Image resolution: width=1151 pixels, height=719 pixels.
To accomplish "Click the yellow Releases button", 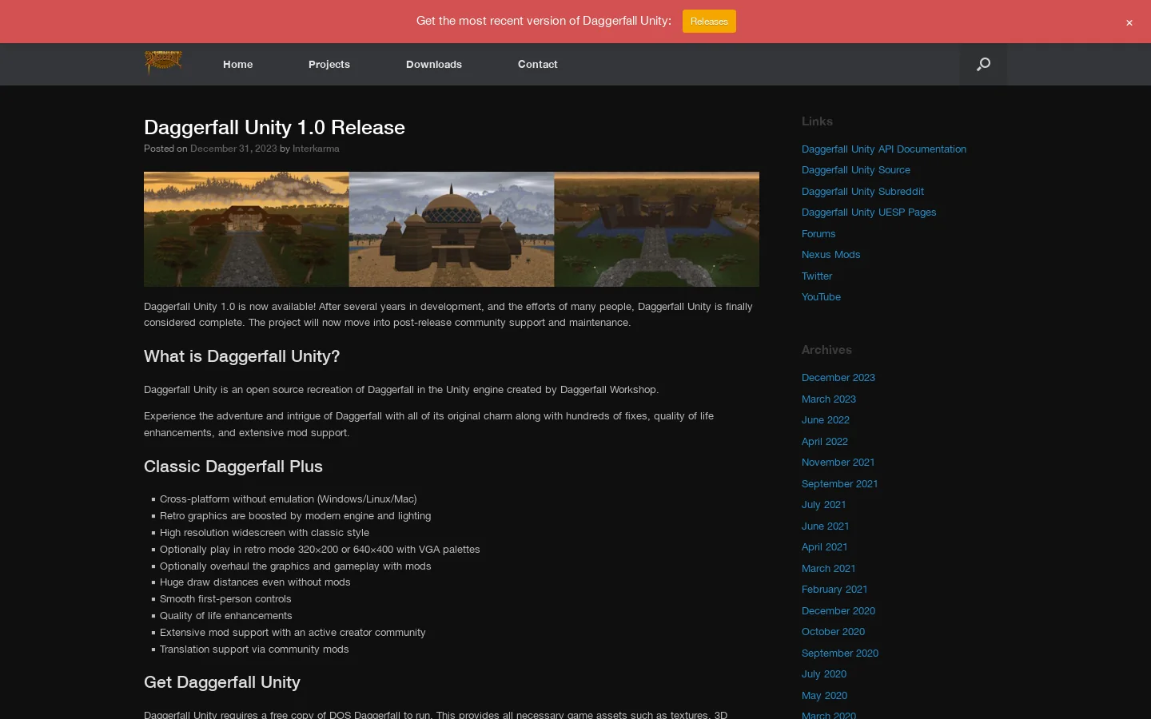I will 709,22.
